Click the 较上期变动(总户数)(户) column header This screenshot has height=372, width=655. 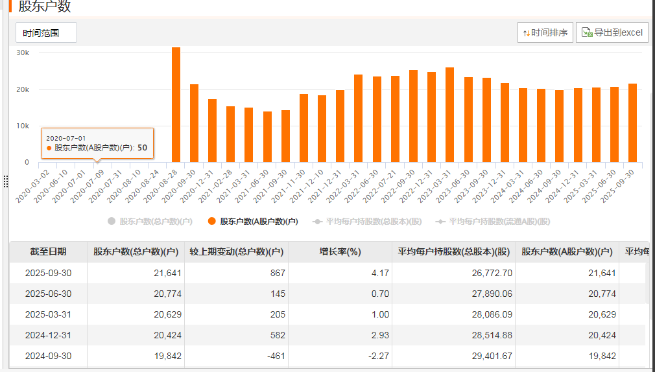237,251
